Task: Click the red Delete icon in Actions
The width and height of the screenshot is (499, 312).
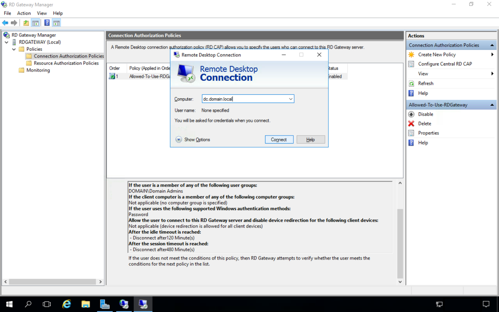Action: point(411,124)
